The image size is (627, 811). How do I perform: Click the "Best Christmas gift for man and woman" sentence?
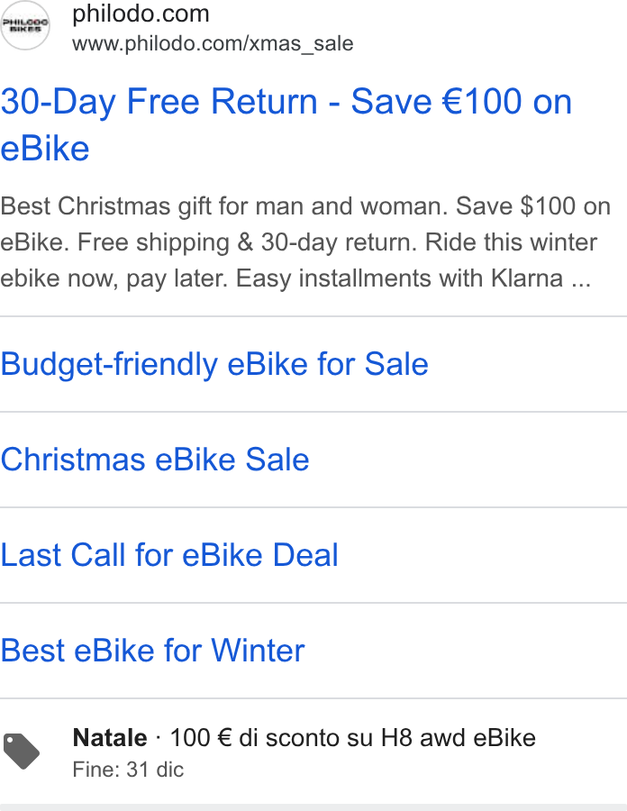click(x=225, y=206)
